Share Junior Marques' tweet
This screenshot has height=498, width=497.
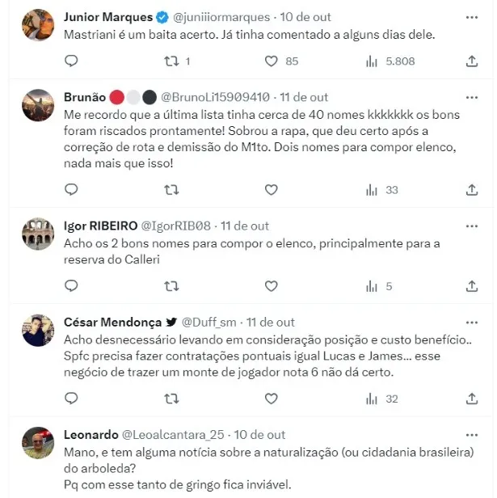[x=472, y=61]
